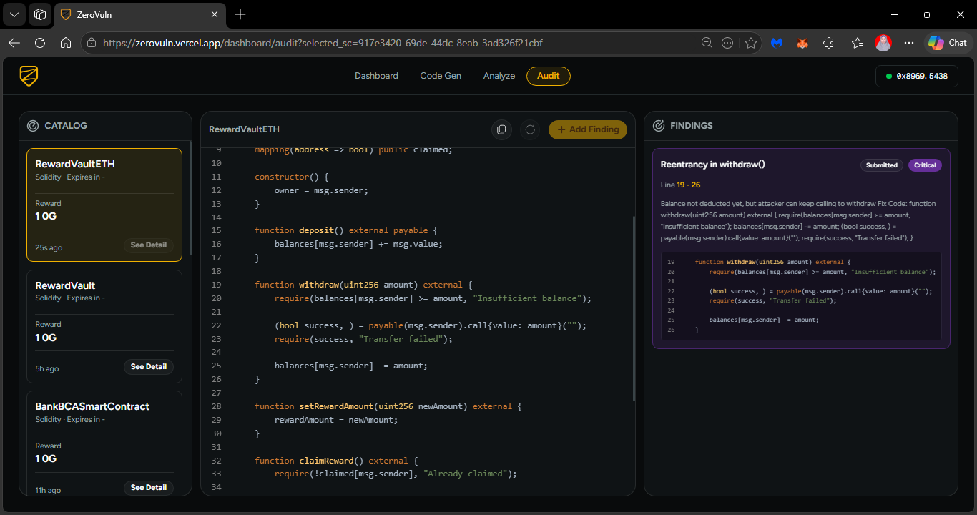Screen dimensions: 977x515
Task: Open the MetaMask fox extension
Action: pyautogui.click(x=802, y=43)
